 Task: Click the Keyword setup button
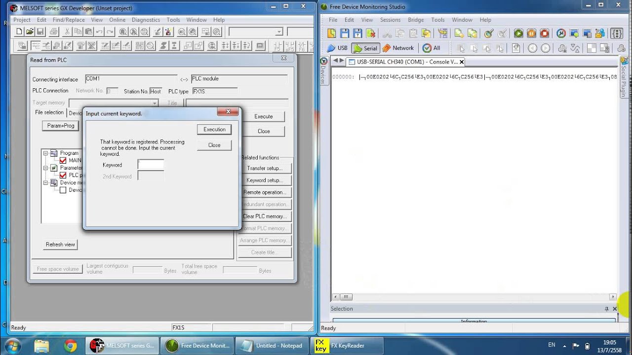tap(265, 180)
